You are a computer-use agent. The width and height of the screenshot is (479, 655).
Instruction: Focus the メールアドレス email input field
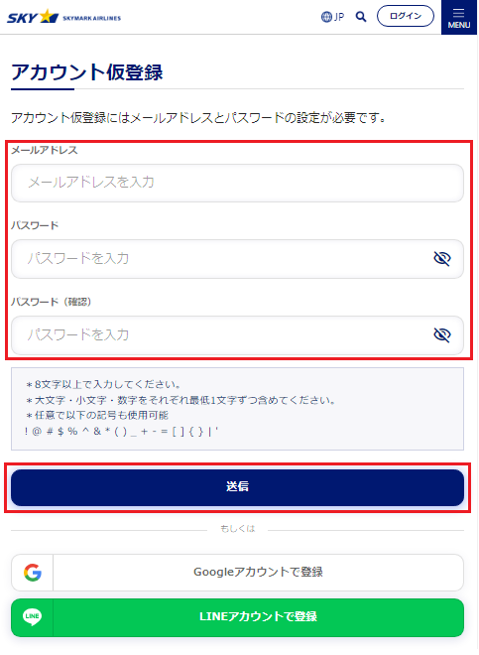[237, 183]
